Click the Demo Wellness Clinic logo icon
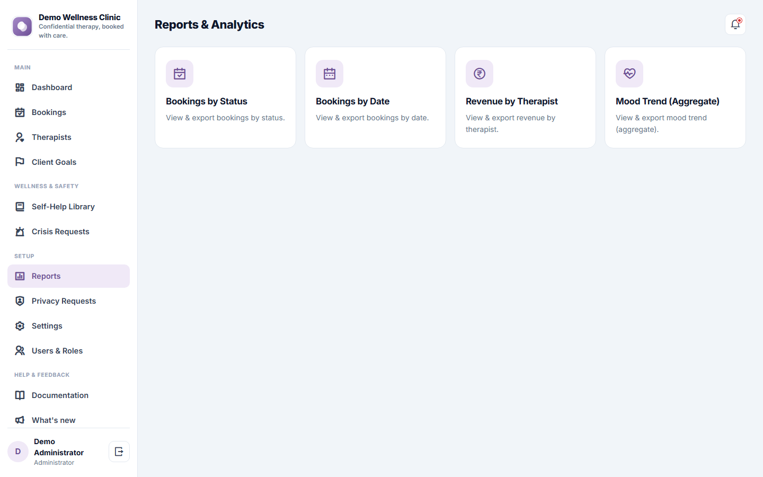The image size is (763, 477). pos(22,26)
